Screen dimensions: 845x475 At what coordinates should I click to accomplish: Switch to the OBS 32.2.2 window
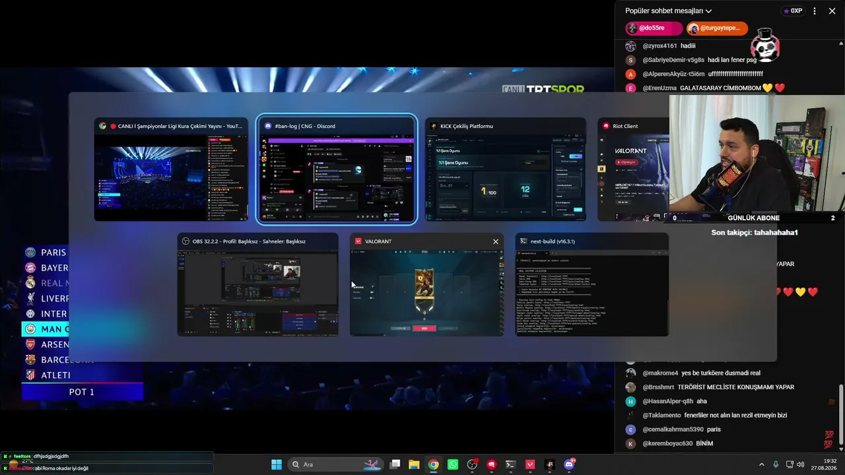pos(257,285)
